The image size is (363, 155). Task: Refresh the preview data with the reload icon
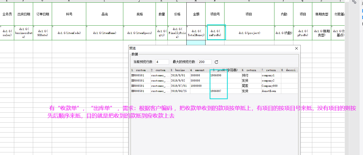click(216, 62)
